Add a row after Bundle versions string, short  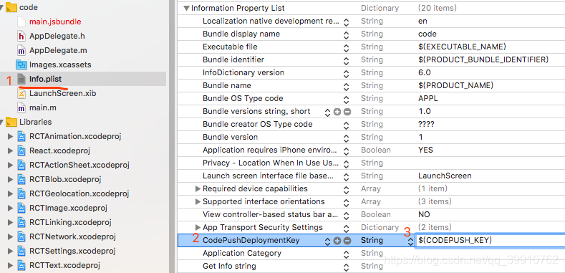[337, 112]
